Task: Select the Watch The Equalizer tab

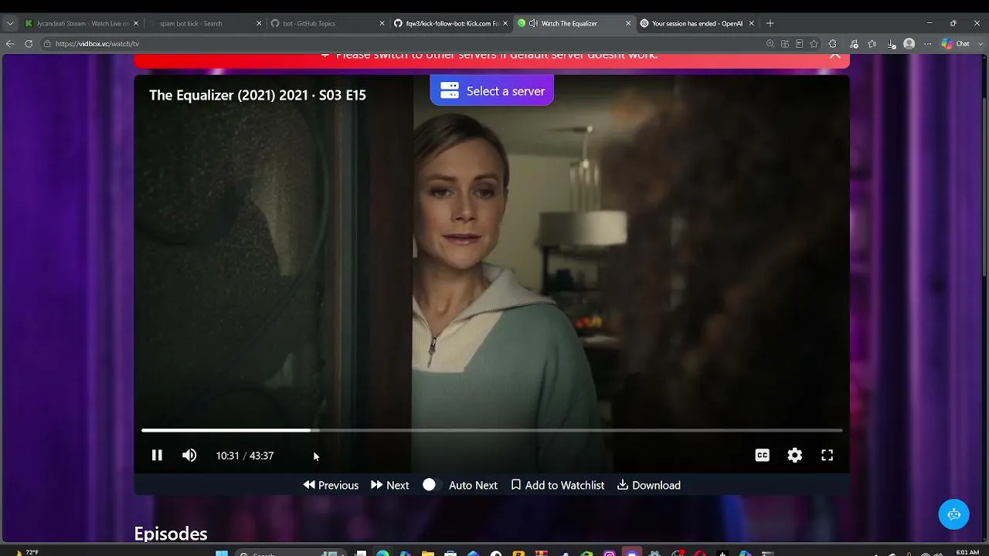Action: pyautogui.click(x=574, y=23)
